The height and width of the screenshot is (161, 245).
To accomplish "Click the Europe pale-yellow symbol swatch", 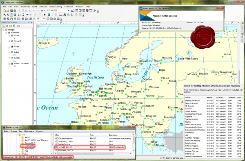I will (x=15, y=61).
